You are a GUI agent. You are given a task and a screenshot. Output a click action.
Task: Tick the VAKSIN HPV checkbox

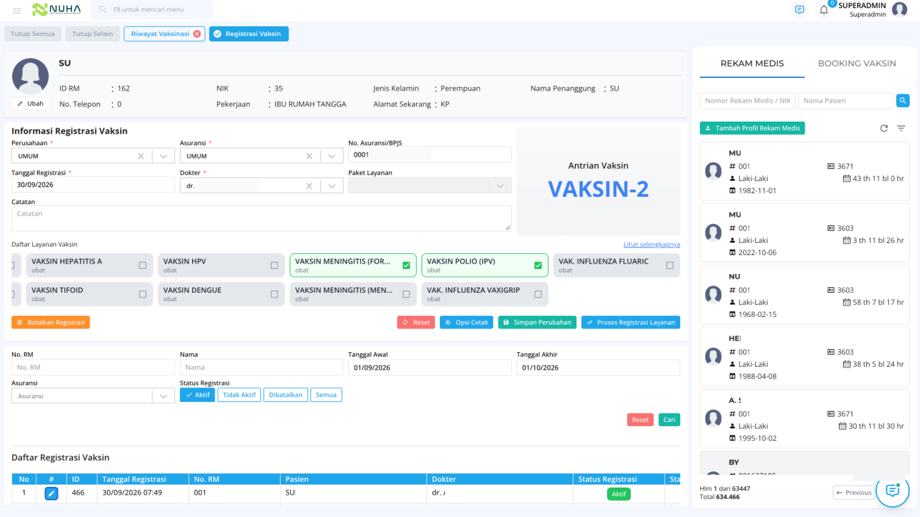coord(274,265)
